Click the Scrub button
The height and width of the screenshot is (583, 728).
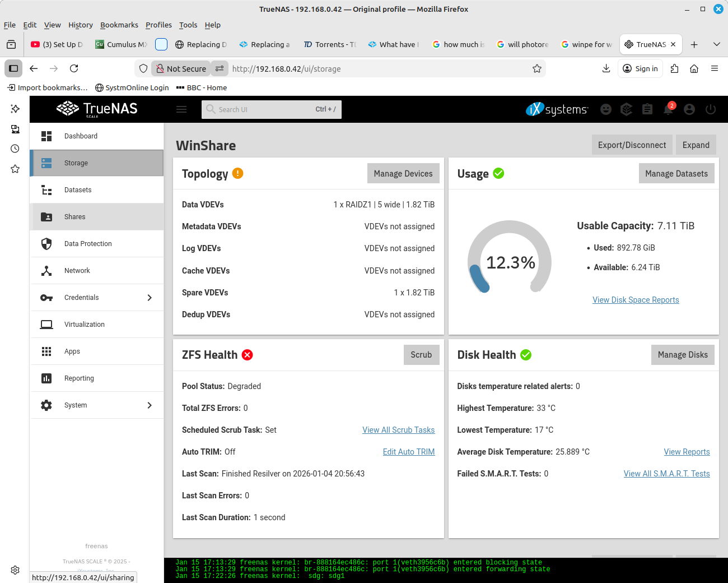tap(421, 355)
